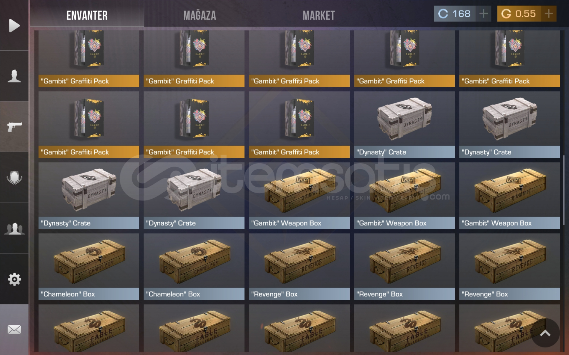Select the first "Gambit" Weapon Box
Viewport: 569px width, 355px height.
pos(299,196)
